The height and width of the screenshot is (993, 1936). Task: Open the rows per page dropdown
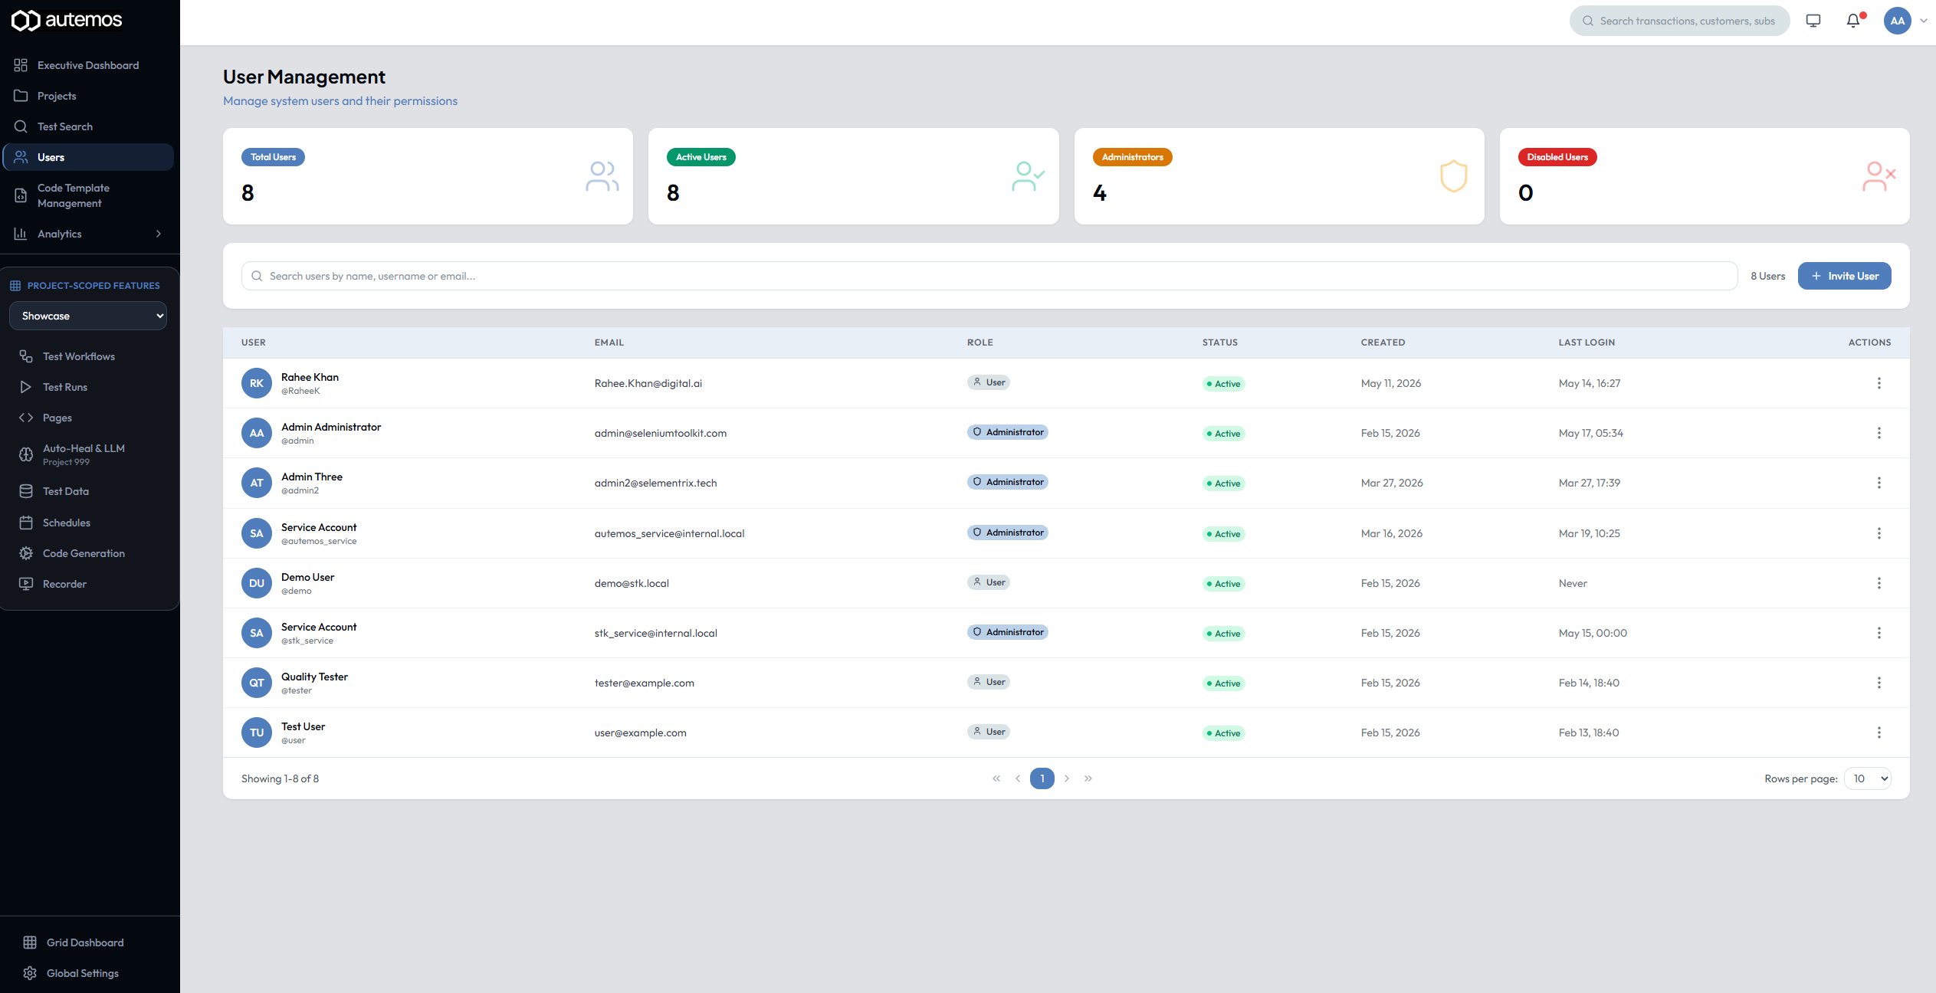(1868, 778)
